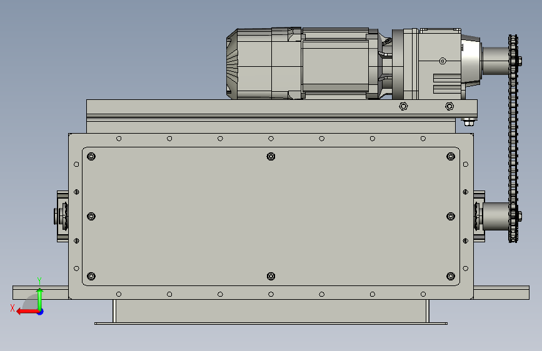Image resolution: width=542 pixels, height=351 pixels.
Task: Click the green Y axis arrow of the triad
Action: tap(40, 299)
